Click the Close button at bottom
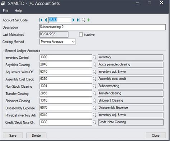Viewport: 170px width, 141px height. tap(156, 136)
